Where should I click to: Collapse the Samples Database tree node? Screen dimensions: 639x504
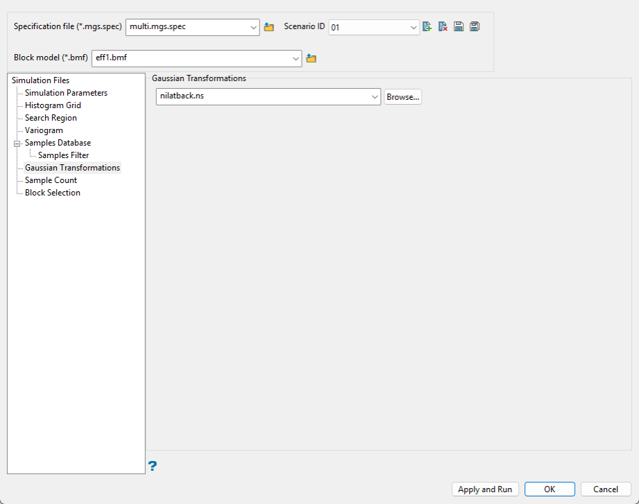pos(17,144)
